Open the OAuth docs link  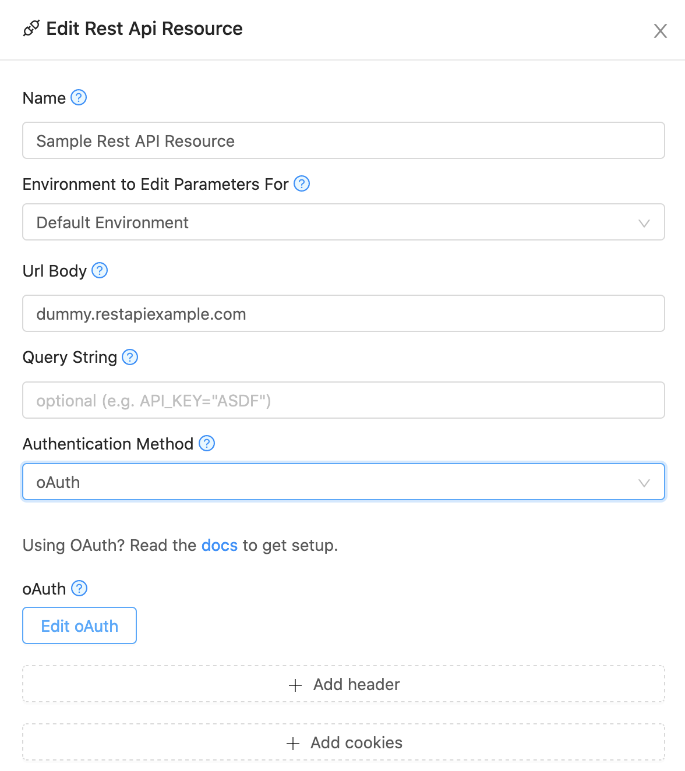point(220,545)
